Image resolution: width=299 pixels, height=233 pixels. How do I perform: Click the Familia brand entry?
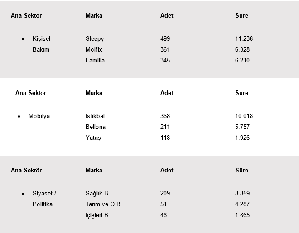[x=95, y=60]
